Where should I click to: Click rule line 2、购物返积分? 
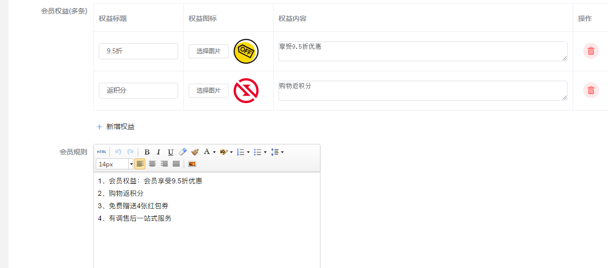coord(121,193)
